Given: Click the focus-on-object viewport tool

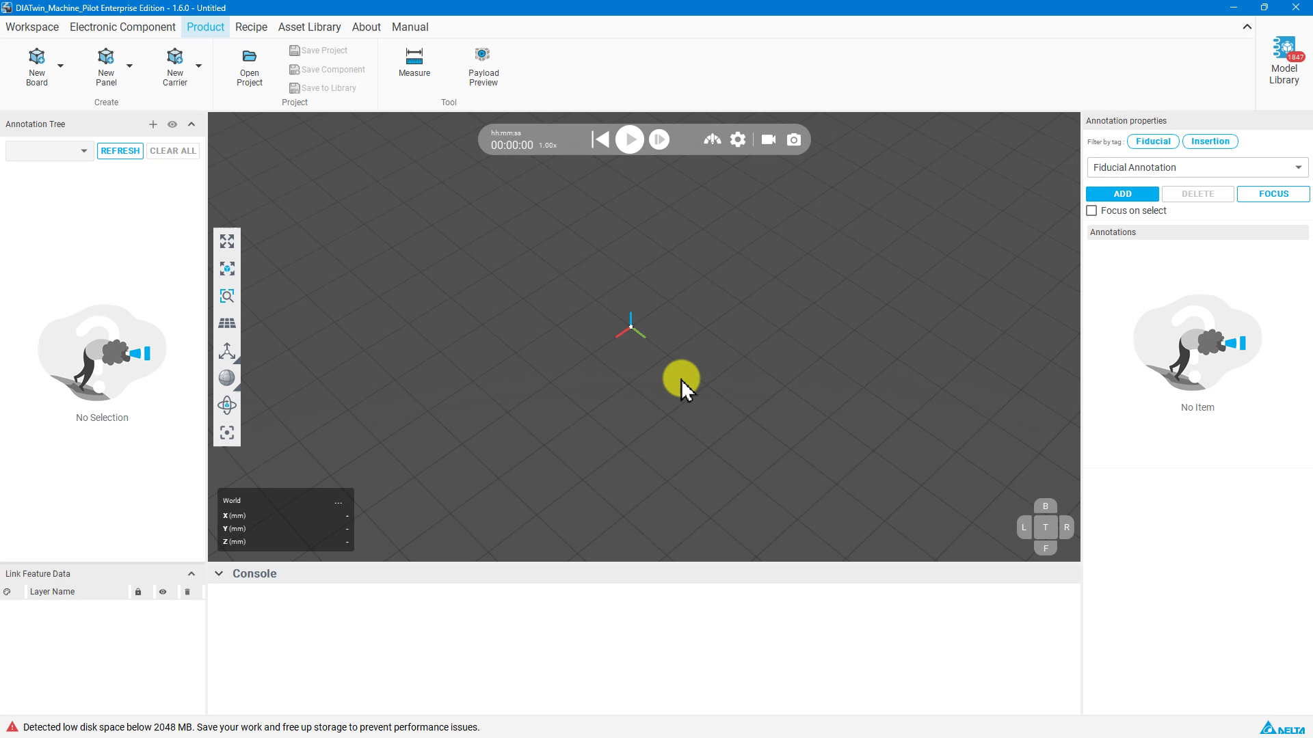Looking at the screenshot, I should (x=227, y=269).
